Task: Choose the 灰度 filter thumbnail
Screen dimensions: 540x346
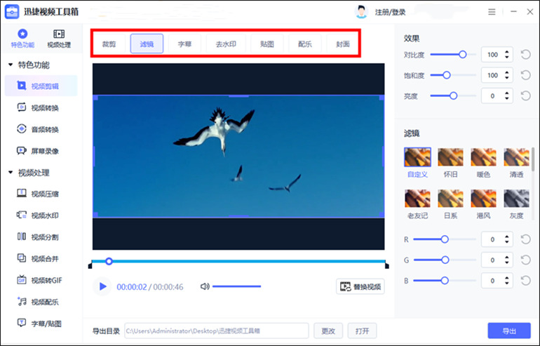Action: pyautogui.click(x=516, y=198)
